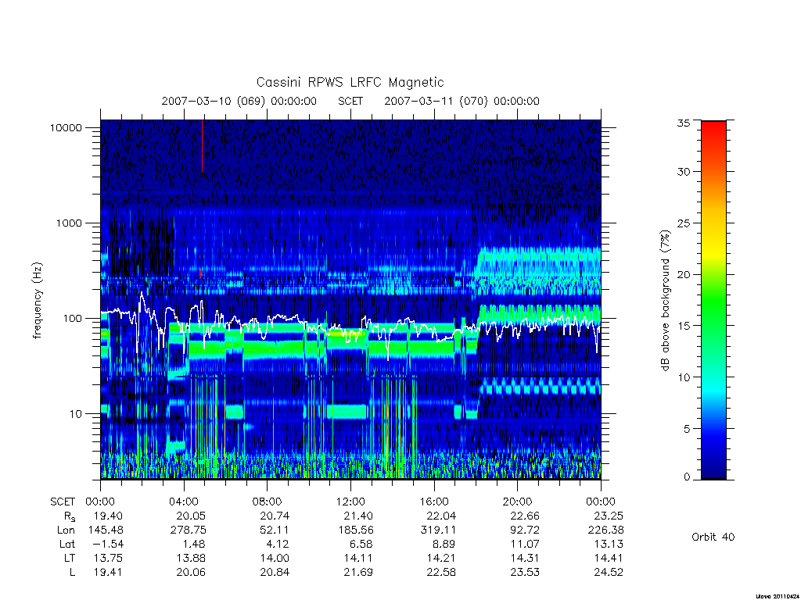Click the Rs value '20.05'
Viewport: 801px width, 600px height.
coord(191,516)
